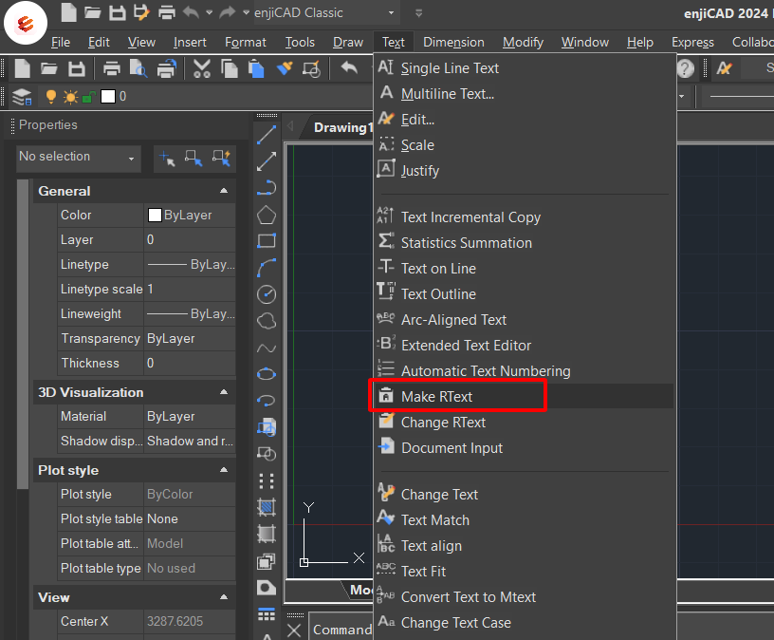Collapse the General properties section
This screenshot has width=774, height=640.
point(224,191)
